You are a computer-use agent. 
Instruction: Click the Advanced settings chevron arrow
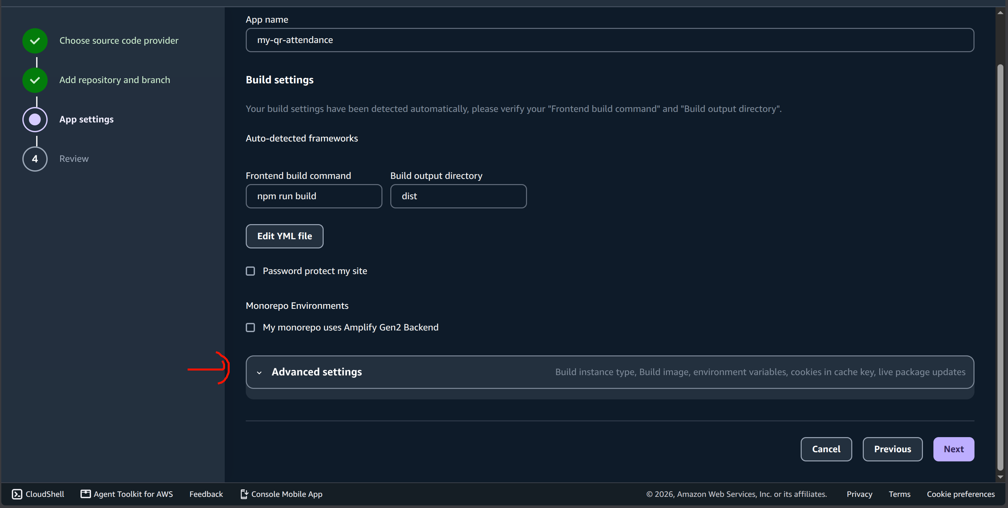[x=259, y=373]
